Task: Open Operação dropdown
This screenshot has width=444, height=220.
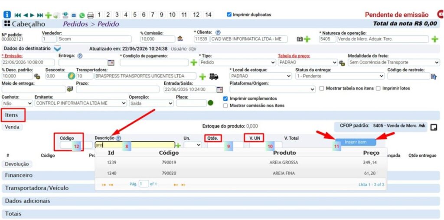Action: click(151, 103)
